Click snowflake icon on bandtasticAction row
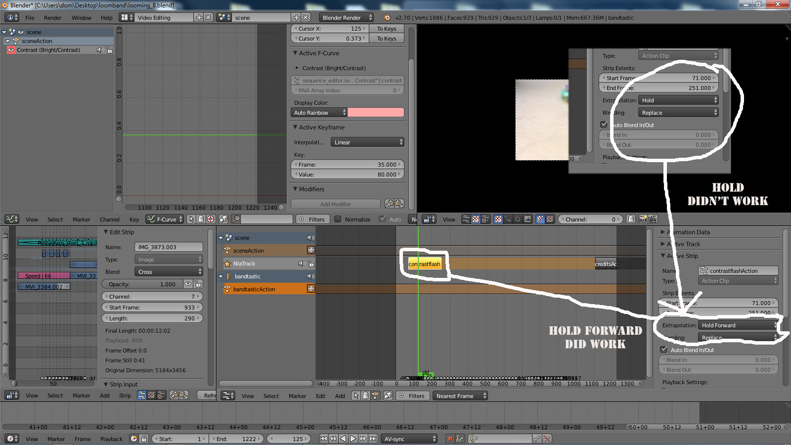791x445 pixels. (x=311, y=289)
